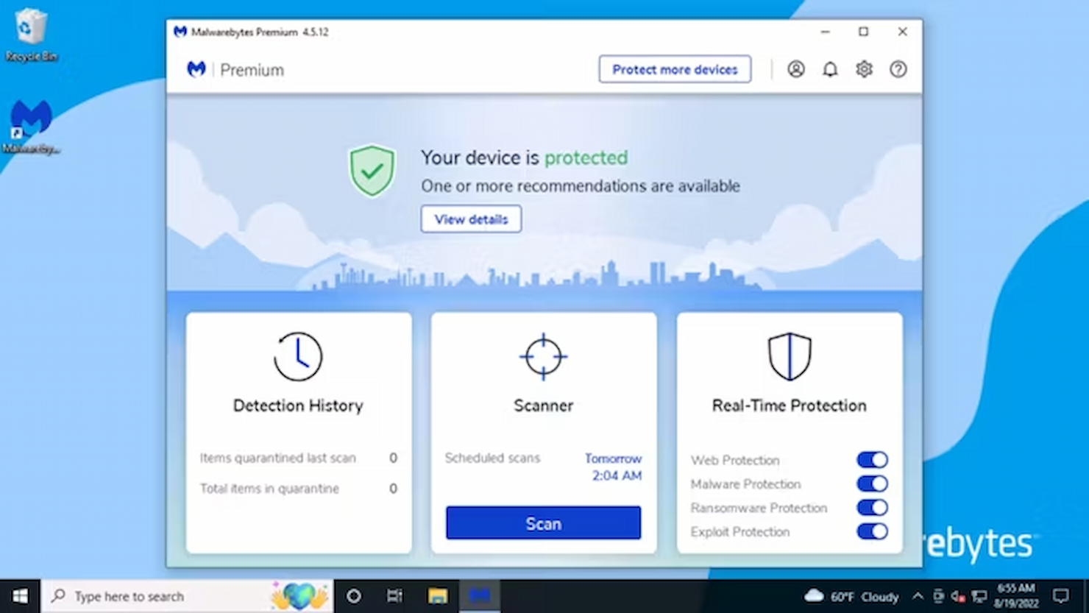Open Malwarebytes settings gear
The image size is (1089, 613).
[864, 69]
